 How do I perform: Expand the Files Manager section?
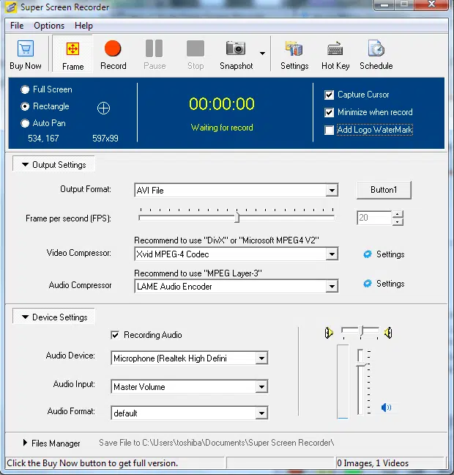coord(25,443)
